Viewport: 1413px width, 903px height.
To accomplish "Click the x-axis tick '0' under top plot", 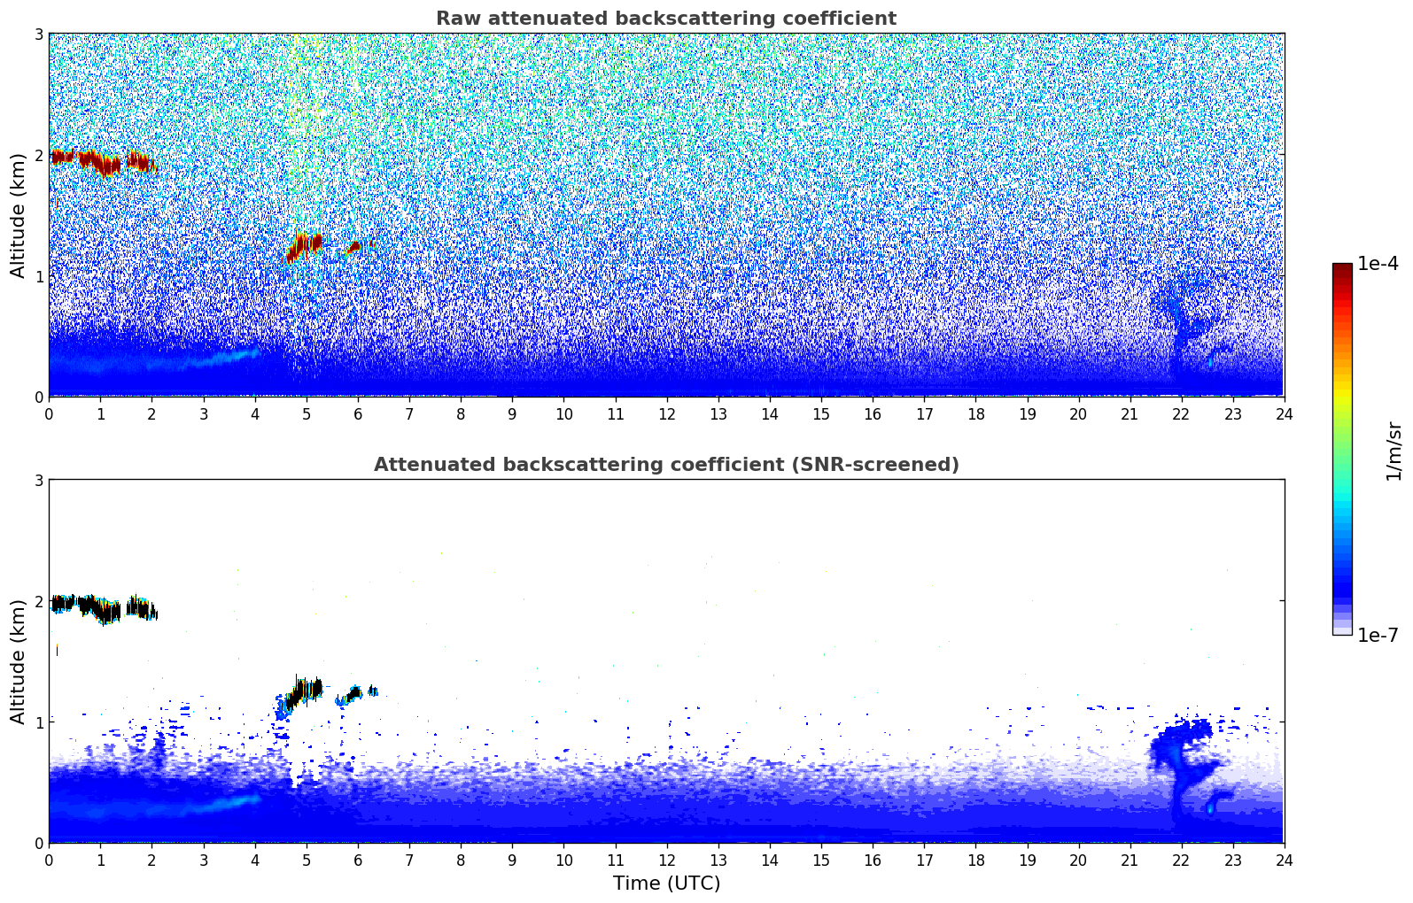I will click(49, 413).
